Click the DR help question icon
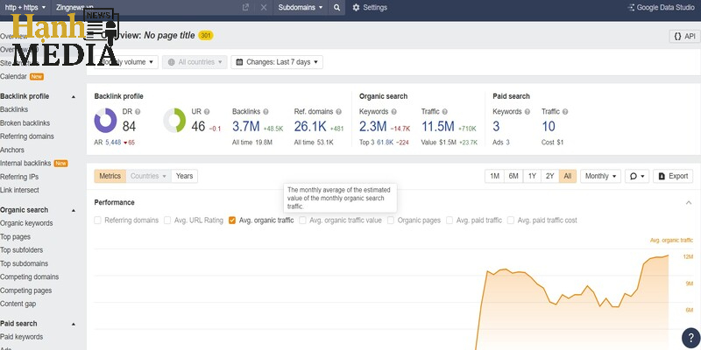 click(x=138, y=112)
